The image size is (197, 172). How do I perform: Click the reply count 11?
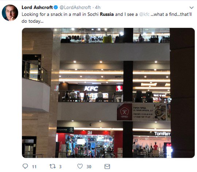pos(34,167)
